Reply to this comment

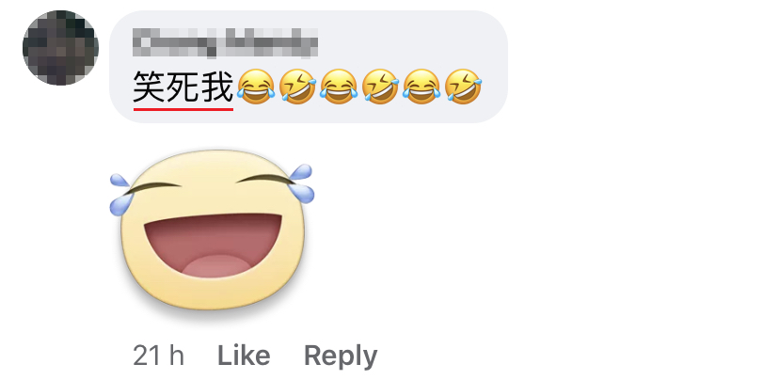[341, 357]
